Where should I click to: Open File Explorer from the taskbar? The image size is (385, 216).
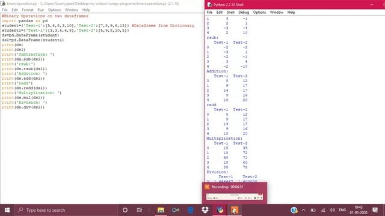(161, 210)
